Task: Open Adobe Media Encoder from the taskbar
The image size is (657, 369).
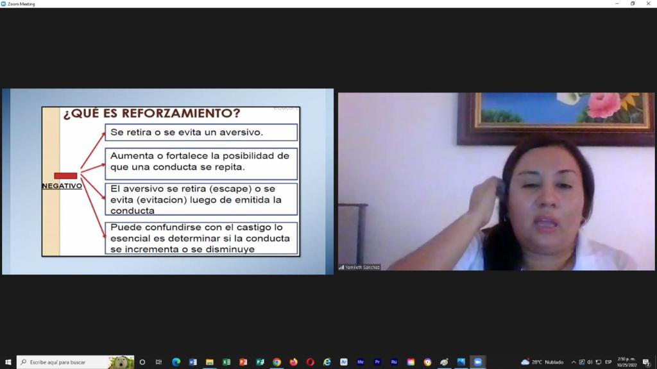Action: [x=361, y=362]
